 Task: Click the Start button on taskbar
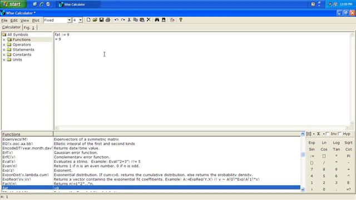coord(13,4)
